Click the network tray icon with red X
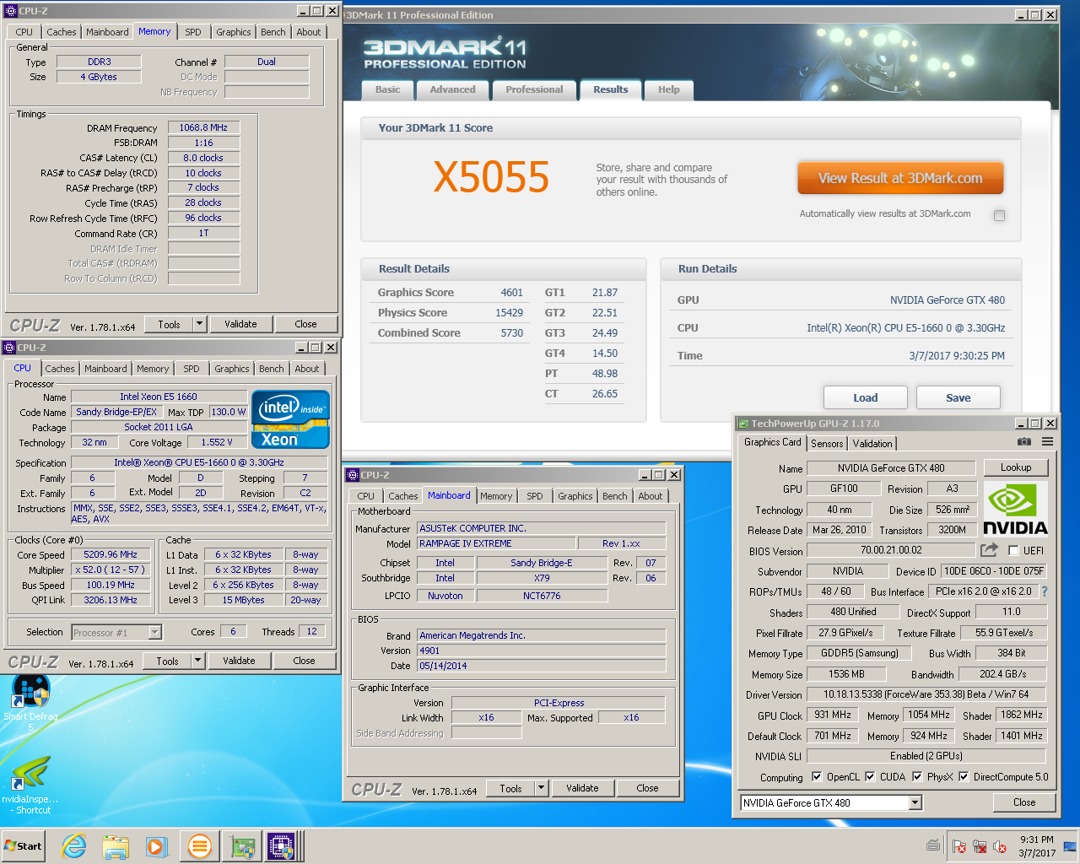1080x864 pixels. tap(980, 846)
